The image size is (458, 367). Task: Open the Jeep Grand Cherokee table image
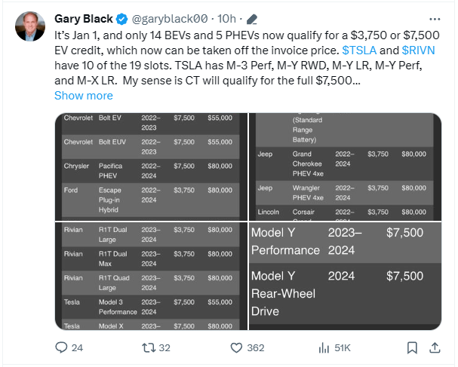tap(345, 166)
